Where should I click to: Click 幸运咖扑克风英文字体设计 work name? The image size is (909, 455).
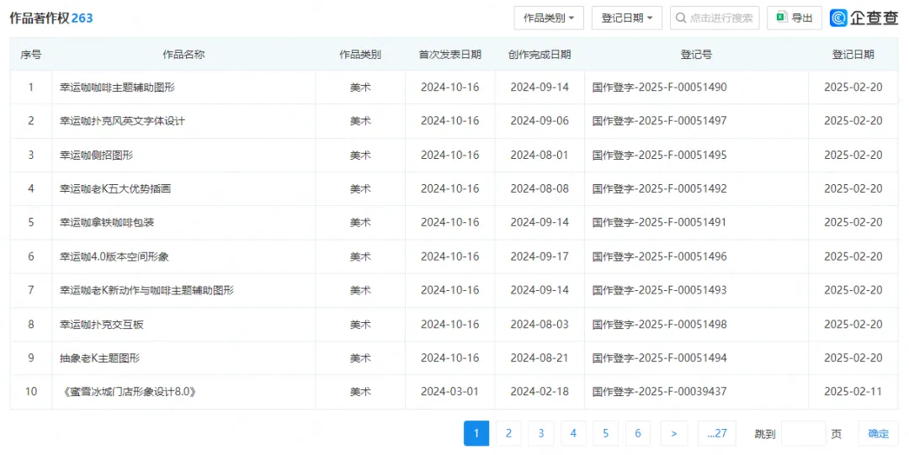coord(122,120)
